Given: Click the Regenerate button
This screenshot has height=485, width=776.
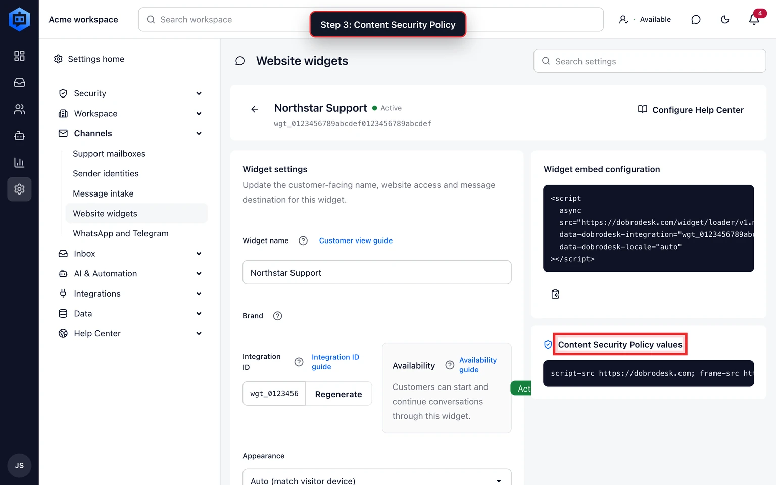Looking at the screenshot, I should (338, 394).
